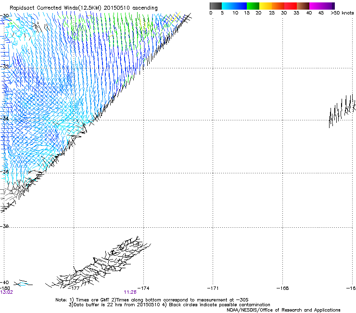Click the '>50 knots' legend label

coord(342,13)
